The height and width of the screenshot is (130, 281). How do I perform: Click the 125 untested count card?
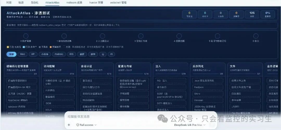tap(252, 14)
